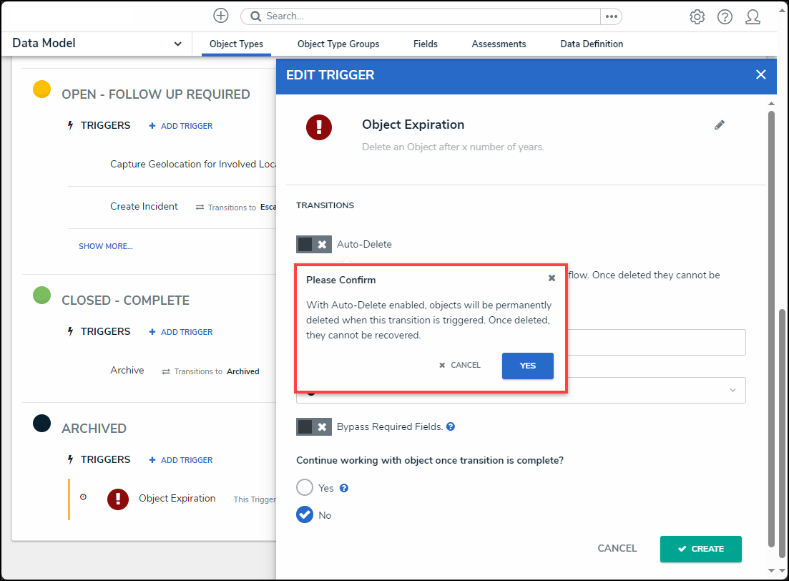Image resolution: width=789 pixels, height=581 pixels.
Task: Switch to the Assessments tab
Action: point(499,44)
